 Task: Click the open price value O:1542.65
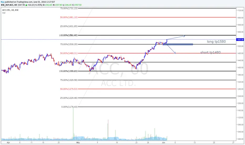point(48,5)
